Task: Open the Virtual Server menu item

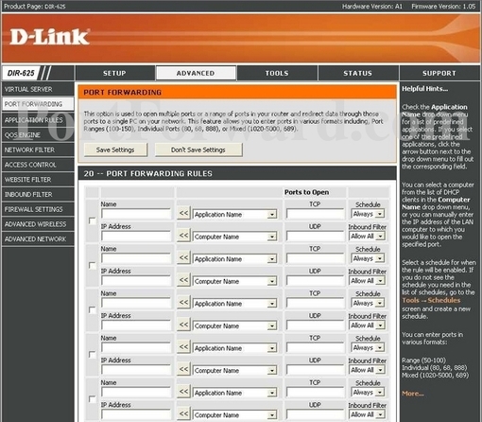Action: [x=38, y=89]
